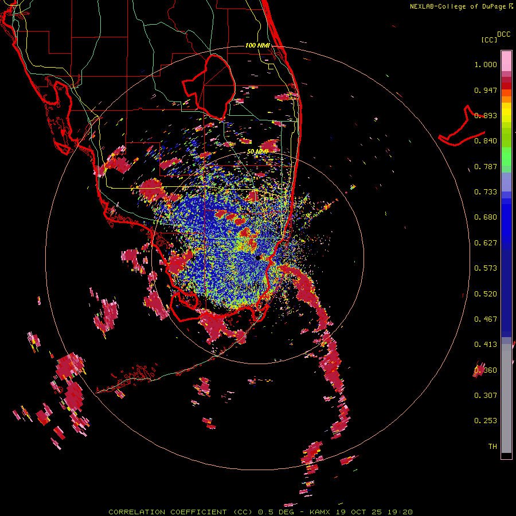Click the 0.787 color scale value
The height and width of the screenshot is (516, 516).
[486, 166]
